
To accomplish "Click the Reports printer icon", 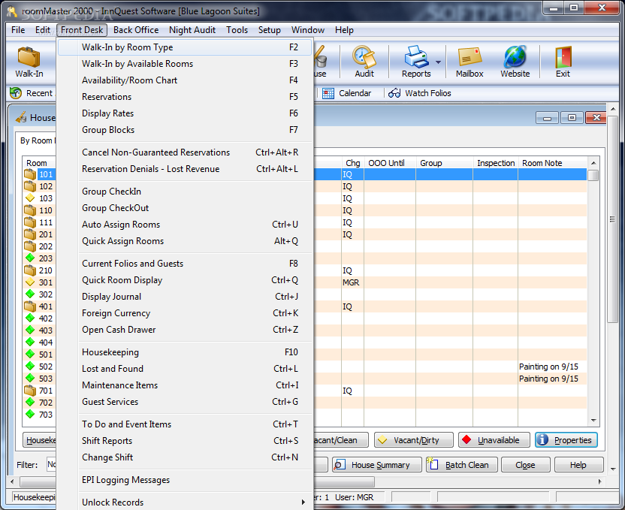I will [x=415, y=57].
